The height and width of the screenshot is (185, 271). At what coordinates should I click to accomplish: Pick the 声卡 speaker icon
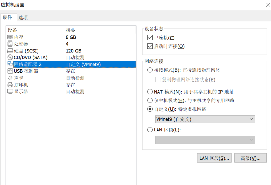click(x=10, y=78)
